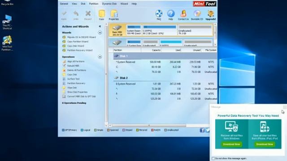Collapse the Operations section

100,57
